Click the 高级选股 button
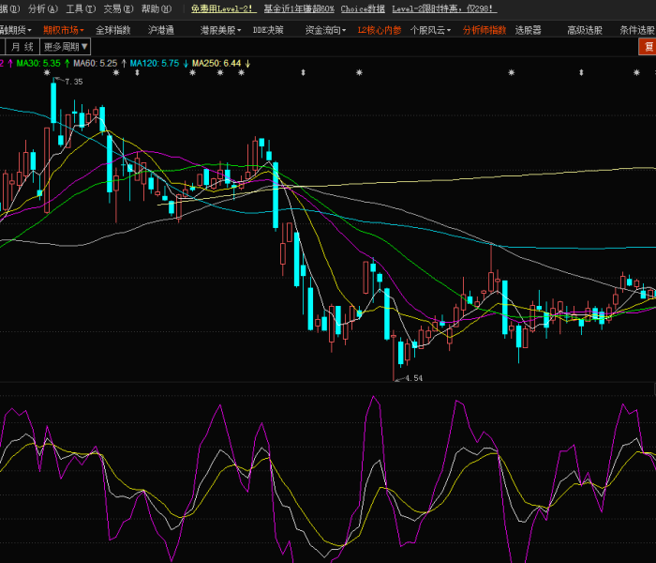The image size is (656, 563). [x=585, y=30]
